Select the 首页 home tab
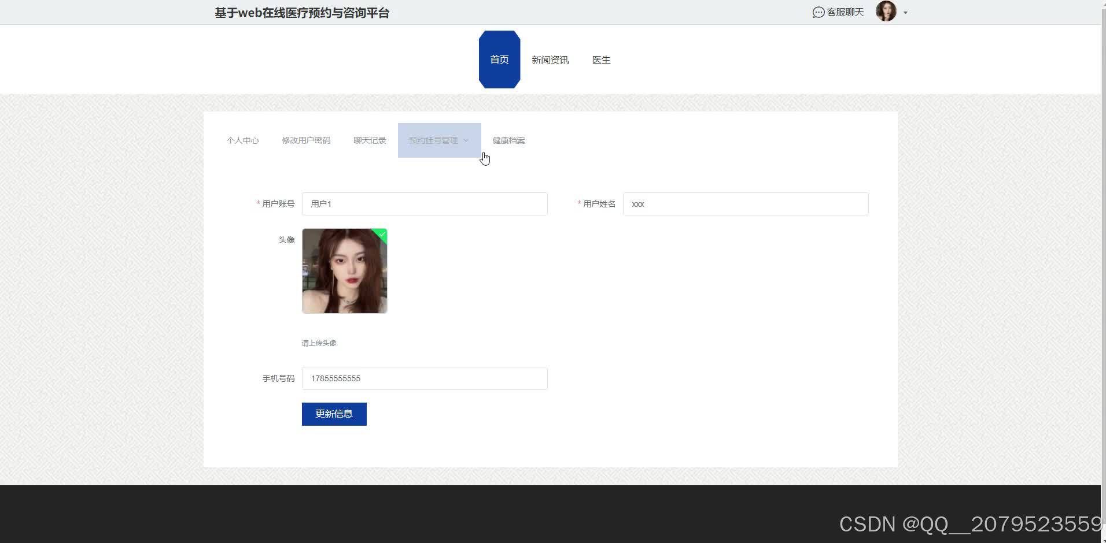Viewport: 1106px width, 543px height. (499, 59)
